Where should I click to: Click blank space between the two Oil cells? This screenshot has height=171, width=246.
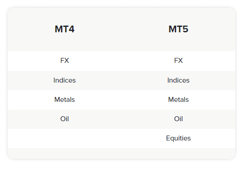(121, 119)
